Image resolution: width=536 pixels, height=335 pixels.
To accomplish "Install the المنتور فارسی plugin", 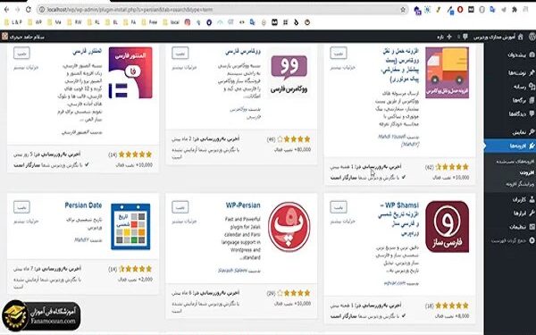I will 21,53.
